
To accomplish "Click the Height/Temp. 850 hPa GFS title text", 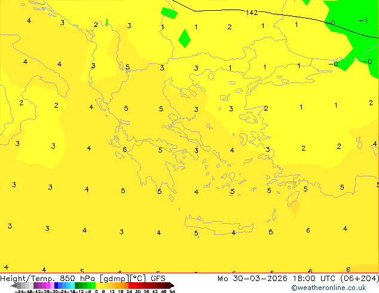I will click(82, 279).
